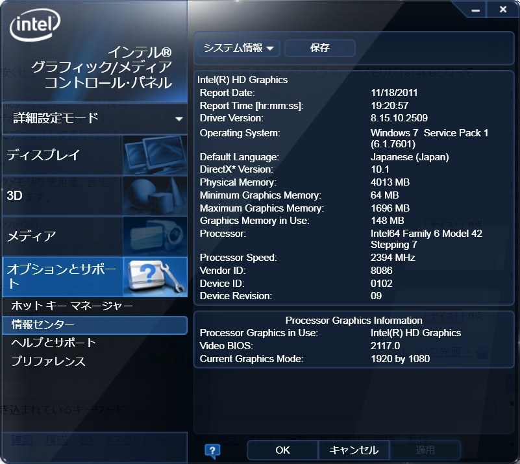Click Graphics Memory in Use 148 MB

coord(387,221)
